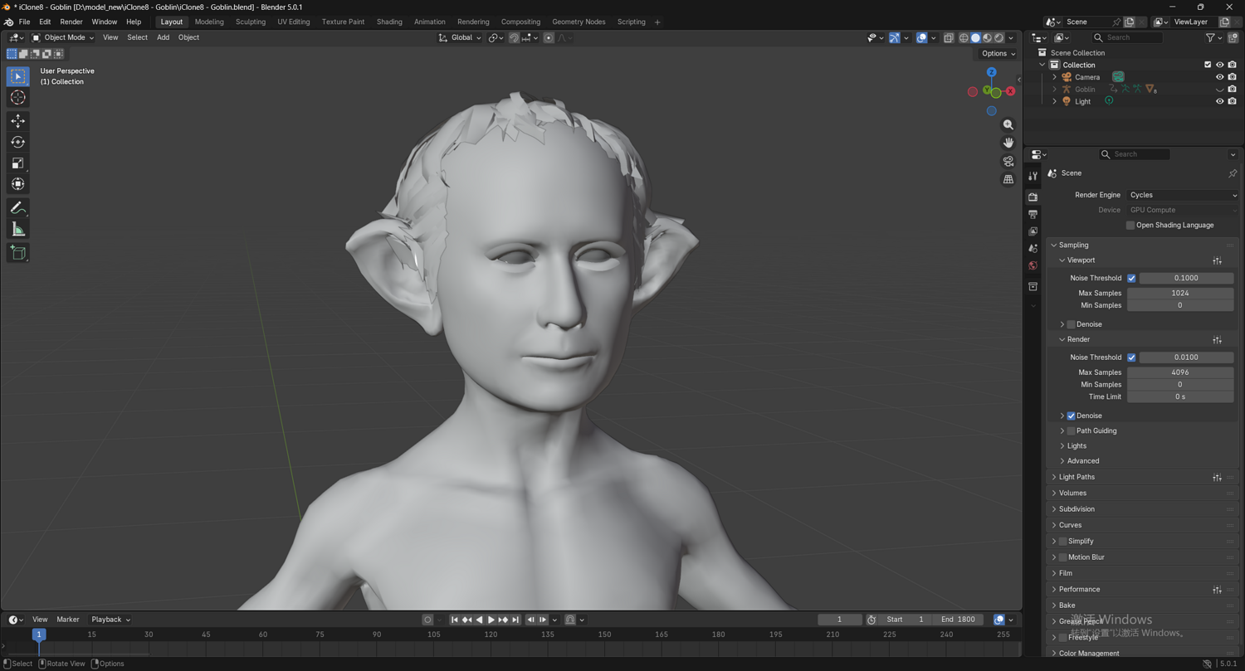Screen dimensions: 1245x671
Task: Switch perspective/orthographic with the grid icon
Action: coord(1008,179)
